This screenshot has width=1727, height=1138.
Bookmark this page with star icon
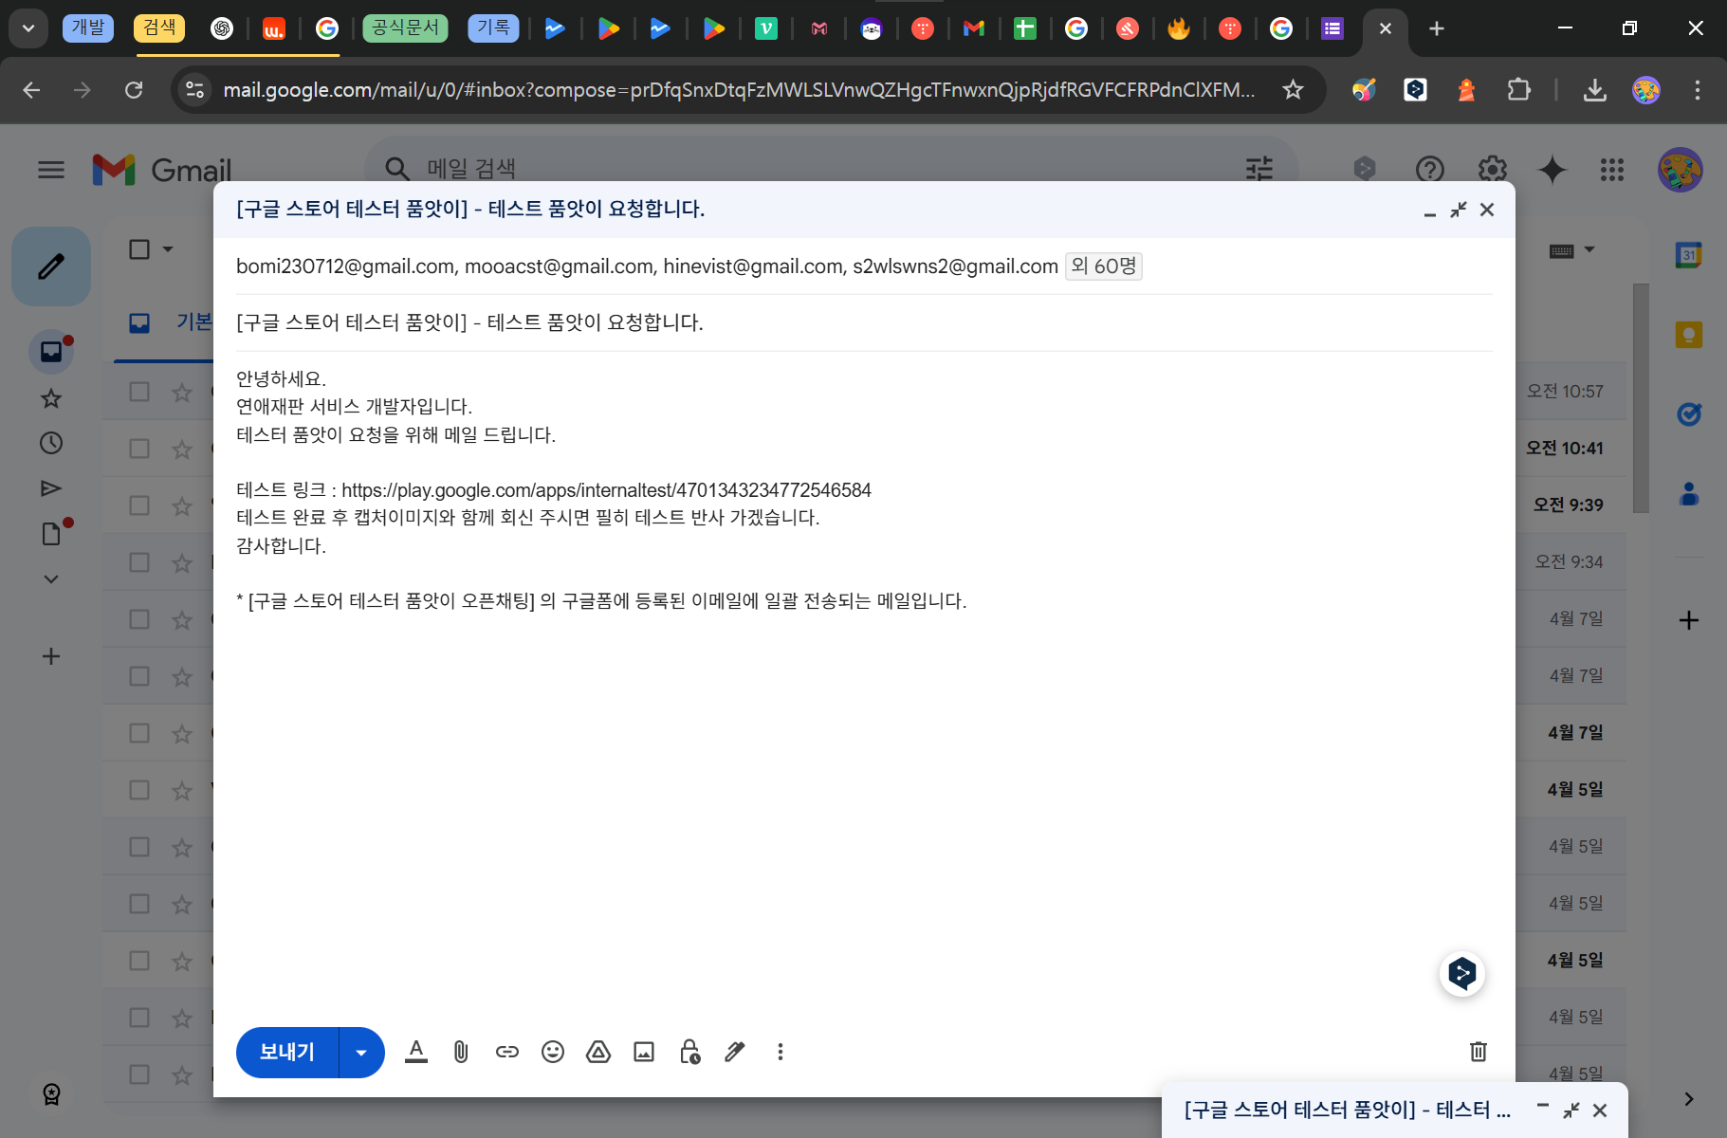pos(1293,90)
